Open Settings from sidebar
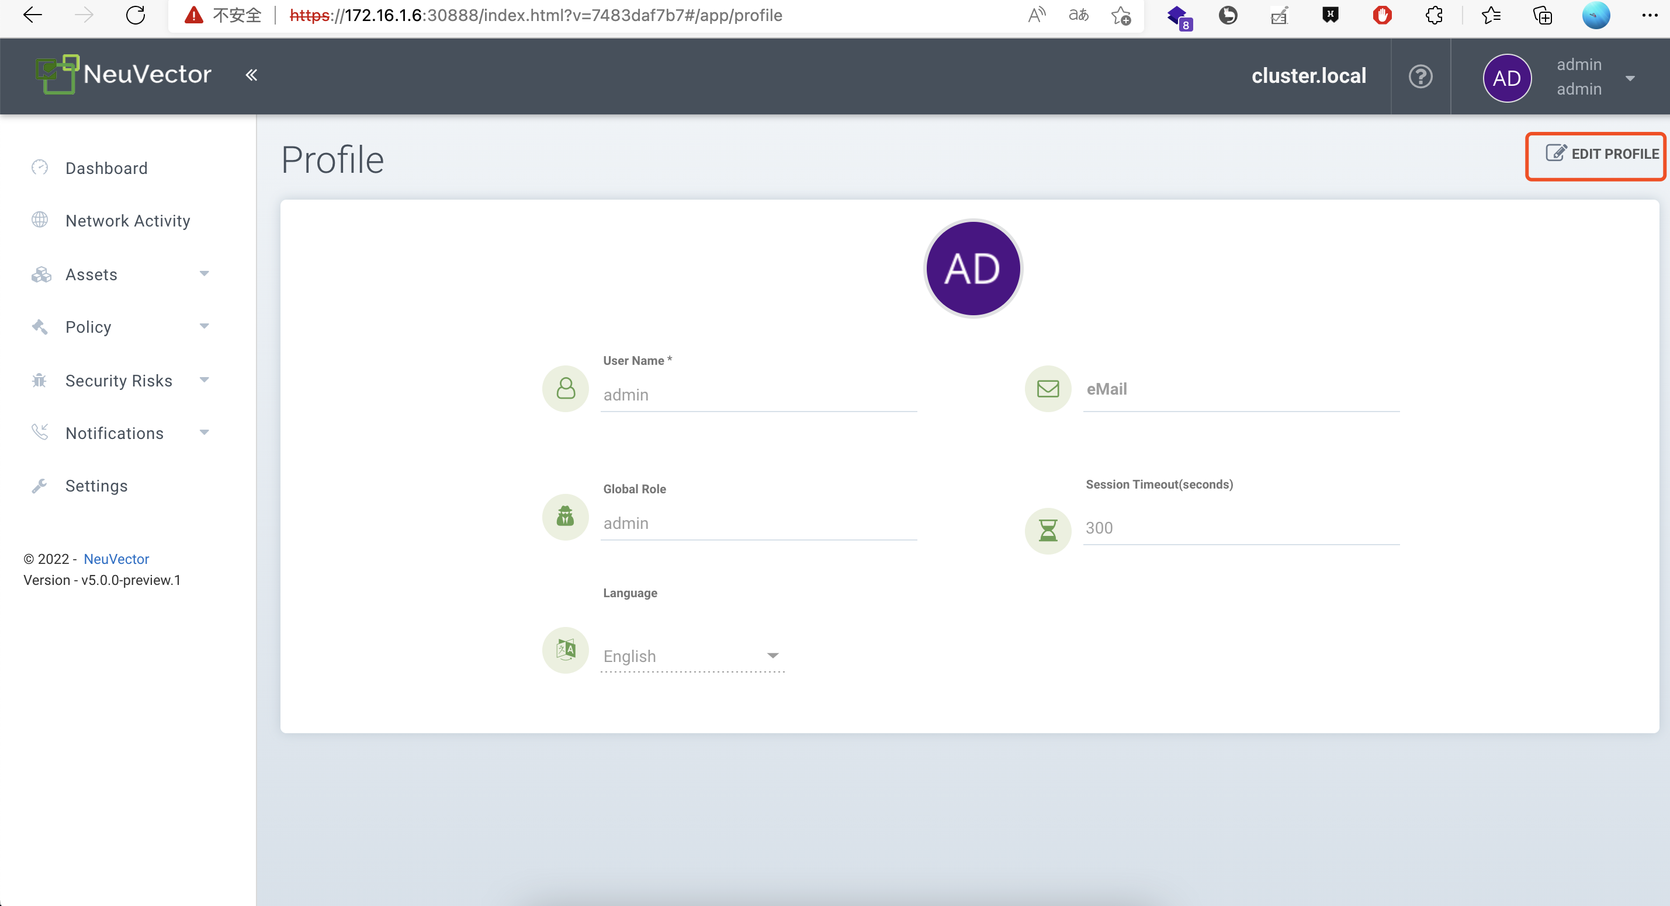This screenshot has height=906, width=1670. click(x=96, y=486)
